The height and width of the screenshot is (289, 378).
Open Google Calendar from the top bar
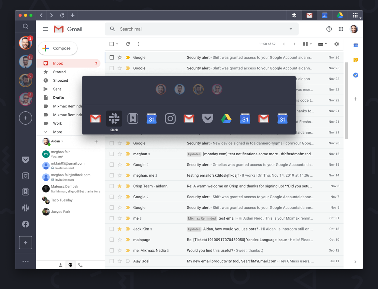click(325, 15)
